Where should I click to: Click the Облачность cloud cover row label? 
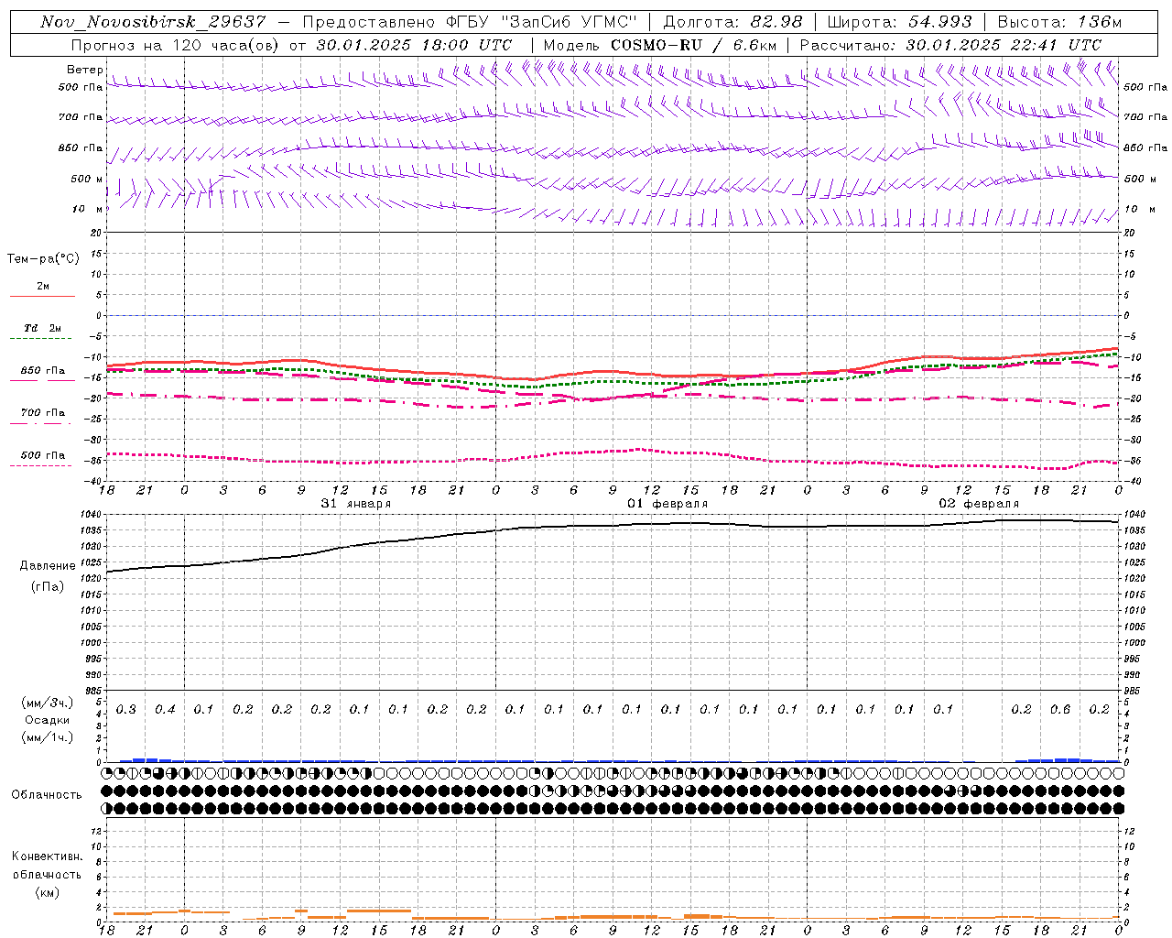click(47, 795)
